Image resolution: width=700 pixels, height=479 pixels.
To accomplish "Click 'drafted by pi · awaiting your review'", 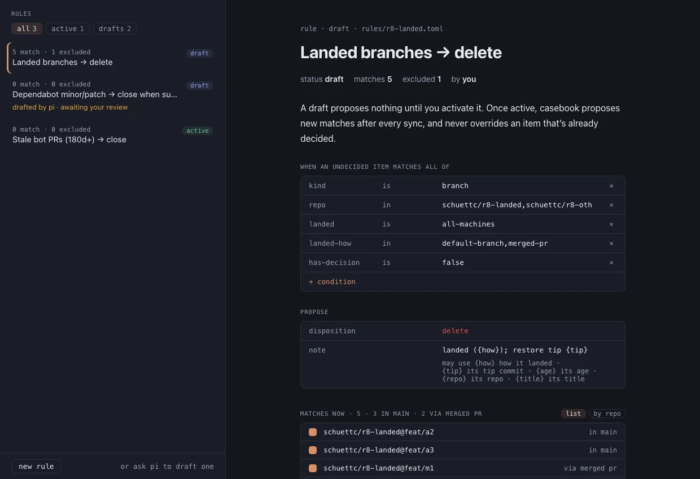I will click(x=70, y=107).
